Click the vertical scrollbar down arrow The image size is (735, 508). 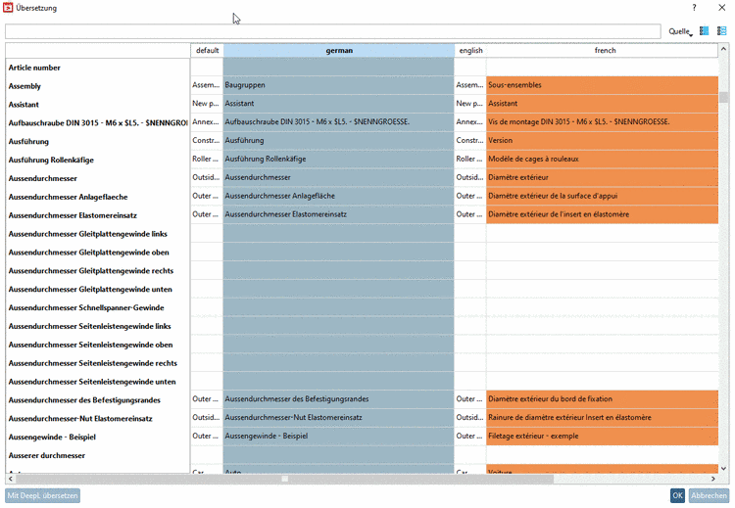(x=724, y=468)
